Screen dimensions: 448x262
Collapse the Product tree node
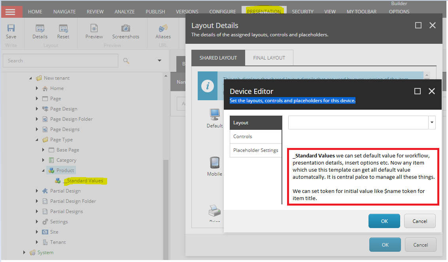[43, 170]
